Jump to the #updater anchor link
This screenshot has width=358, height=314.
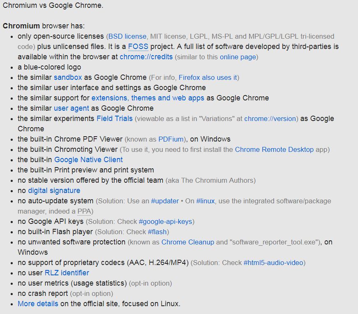point(165,201)
